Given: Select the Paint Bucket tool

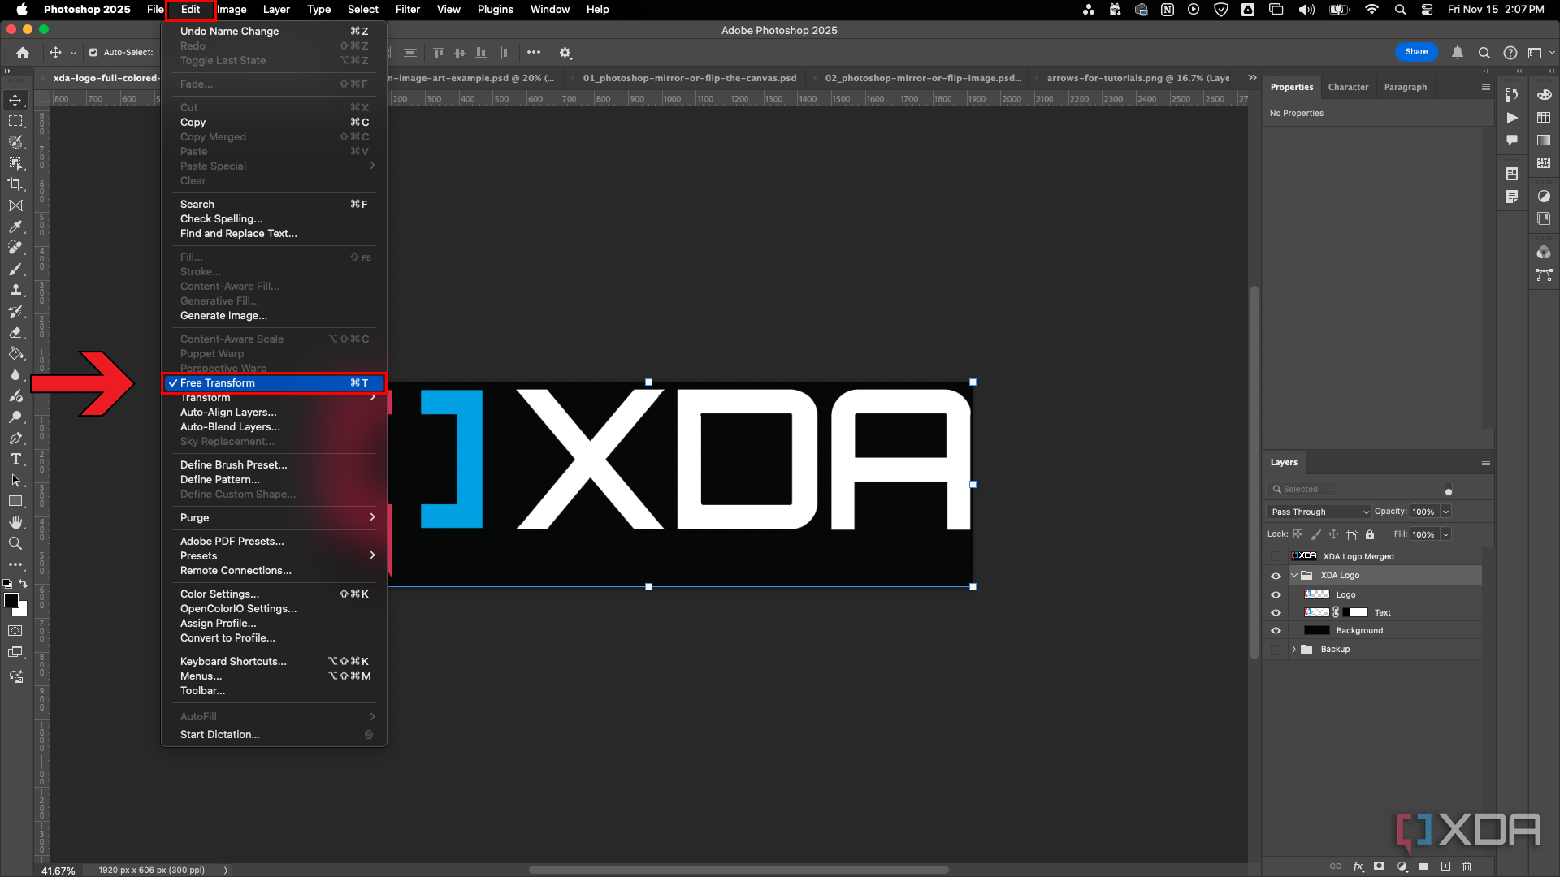Looking at the screenshot, I should pyautogui.click(x=15, y=353).
